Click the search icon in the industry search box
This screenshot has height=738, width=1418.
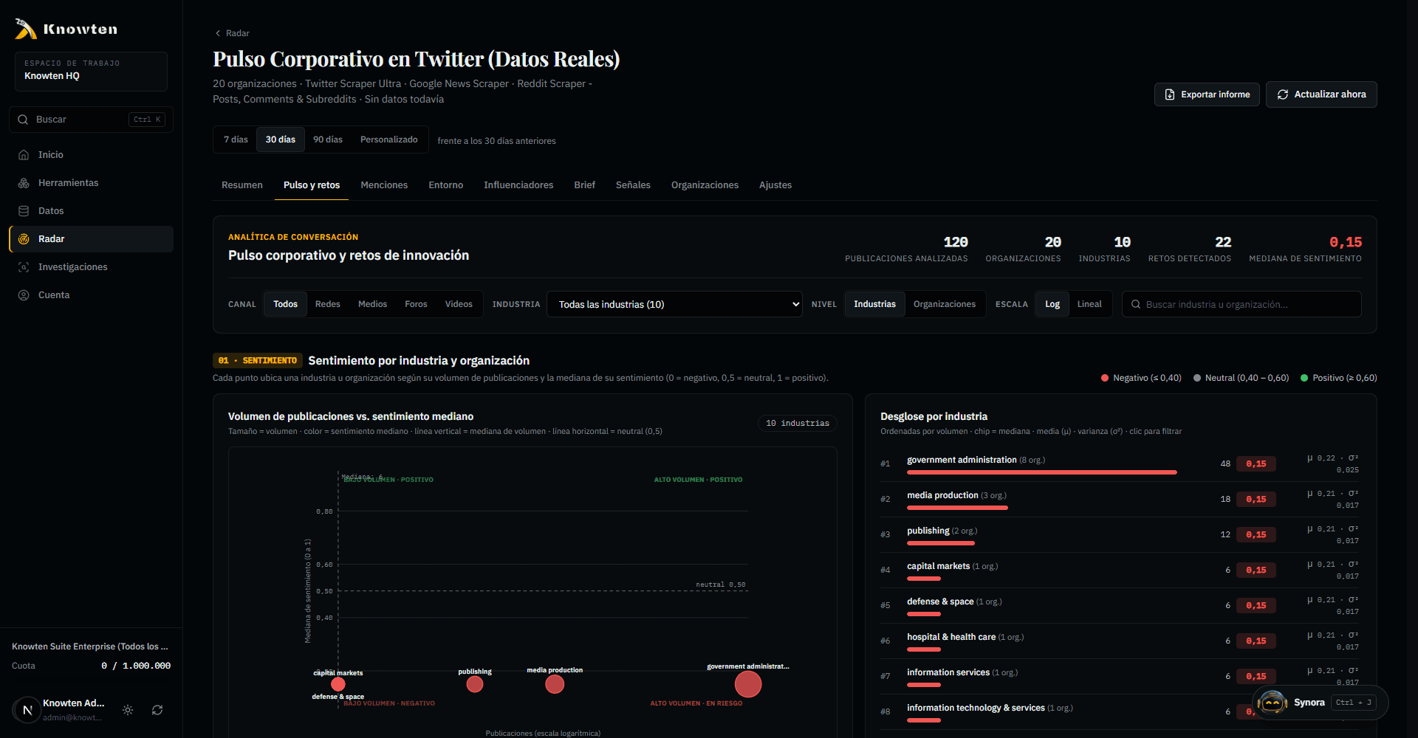pos(1136,305)
